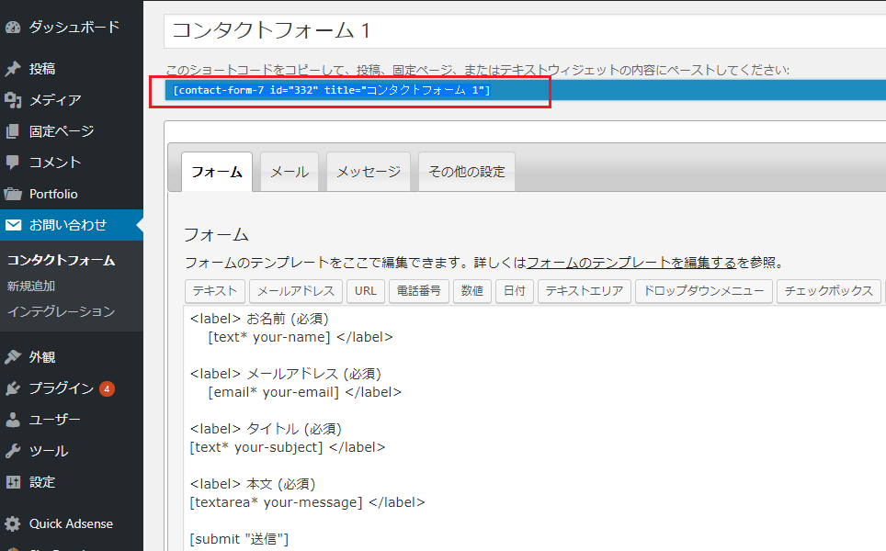Click the line [text* your-name] in the template
This screenshot has height=551, width=886.
tap(300, 337)
